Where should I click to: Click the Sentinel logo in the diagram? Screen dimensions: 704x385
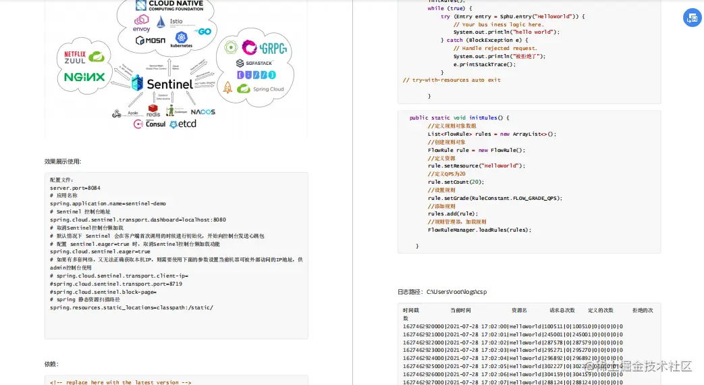tap(163, 84)
